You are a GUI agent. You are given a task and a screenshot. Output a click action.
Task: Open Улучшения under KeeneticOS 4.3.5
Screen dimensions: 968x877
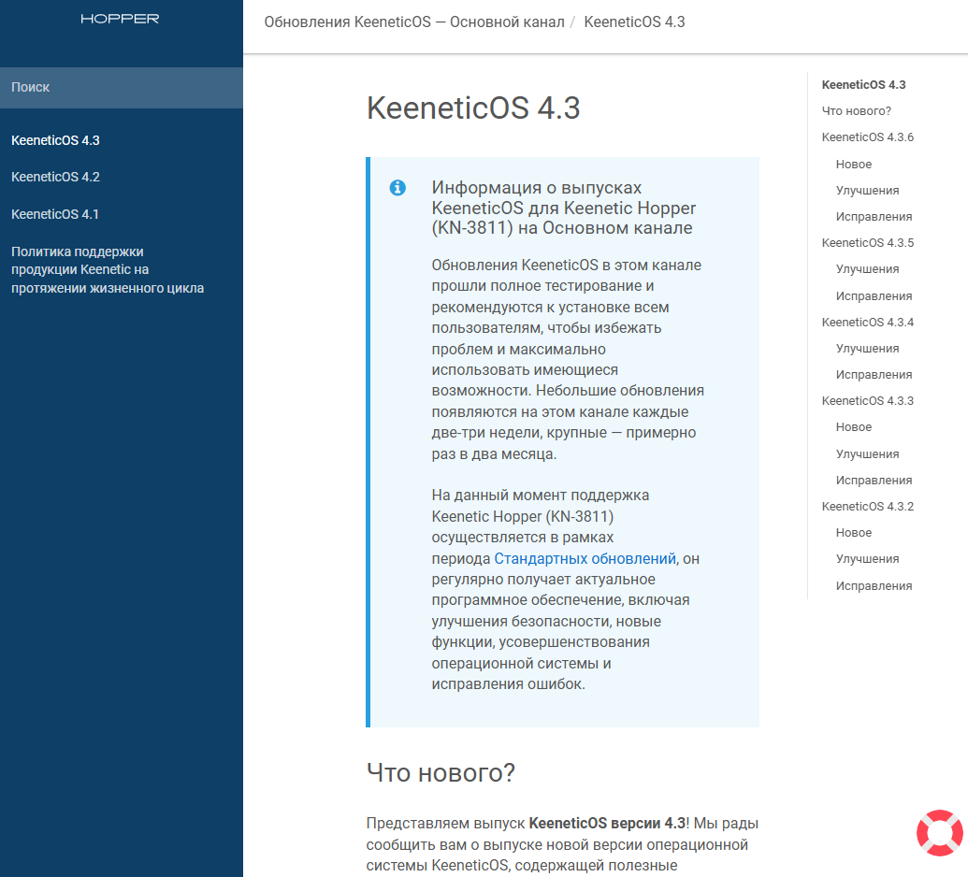pos(867,269)
